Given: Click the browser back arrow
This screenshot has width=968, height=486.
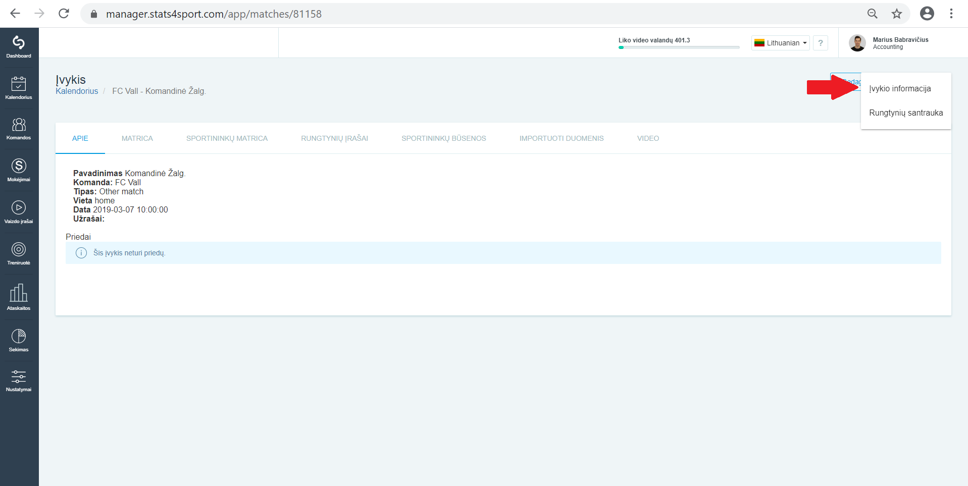Looking at the screenshot, I should tap(15, 14).
